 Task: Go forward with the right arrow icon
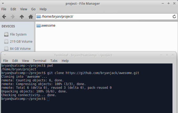(x=13, y=17)
